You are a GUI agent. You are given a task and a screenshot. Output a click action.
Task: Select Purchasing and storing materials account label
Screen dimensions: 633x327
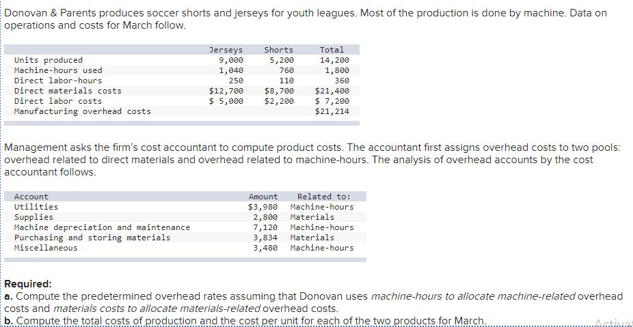92,238
